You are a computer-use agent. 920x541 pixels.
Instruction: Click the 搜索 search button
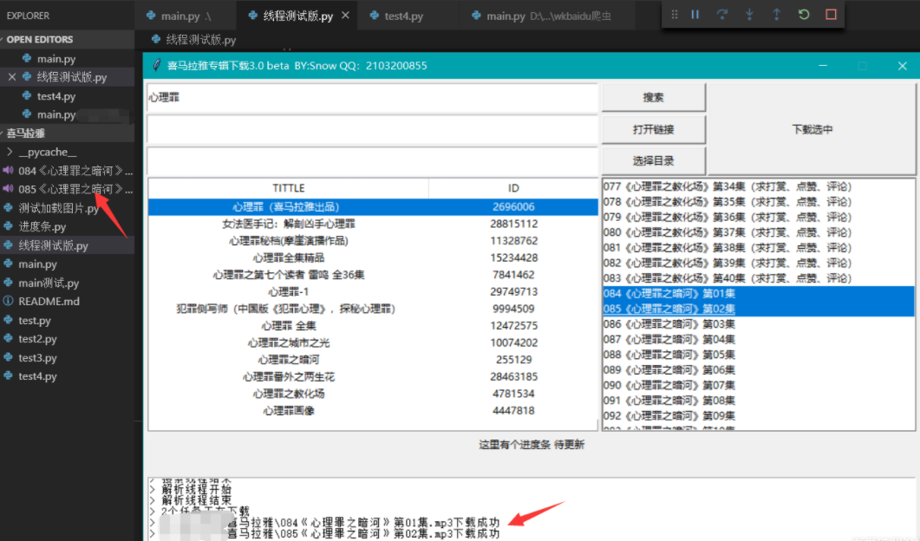[x=653, y=98]
